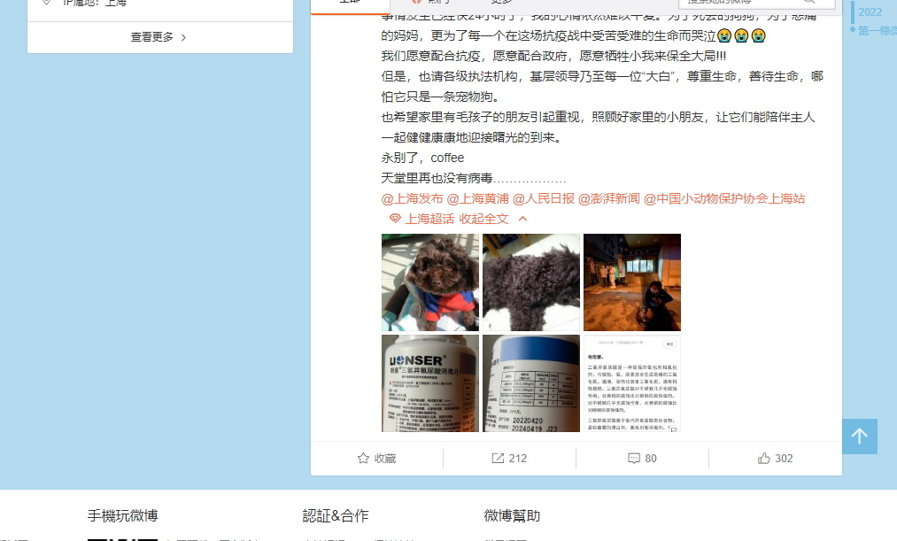The image size is (897, 541).
Task: Jump to 2022 in the timeline
Action: pyautogui.click(x=870, y=12)
